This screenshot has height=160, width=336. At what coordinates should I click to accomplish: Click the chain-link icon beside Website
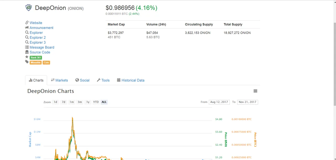(x=27, y=23)
